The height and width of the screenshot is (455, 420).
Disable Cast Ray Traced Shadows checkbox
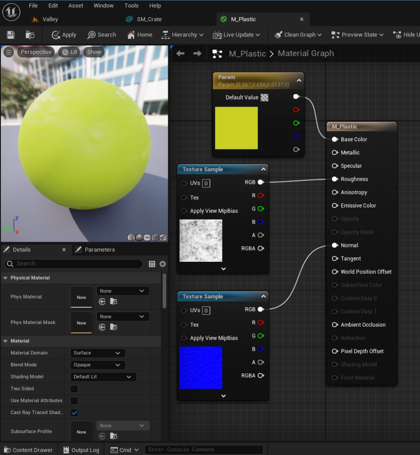point(74,413)
